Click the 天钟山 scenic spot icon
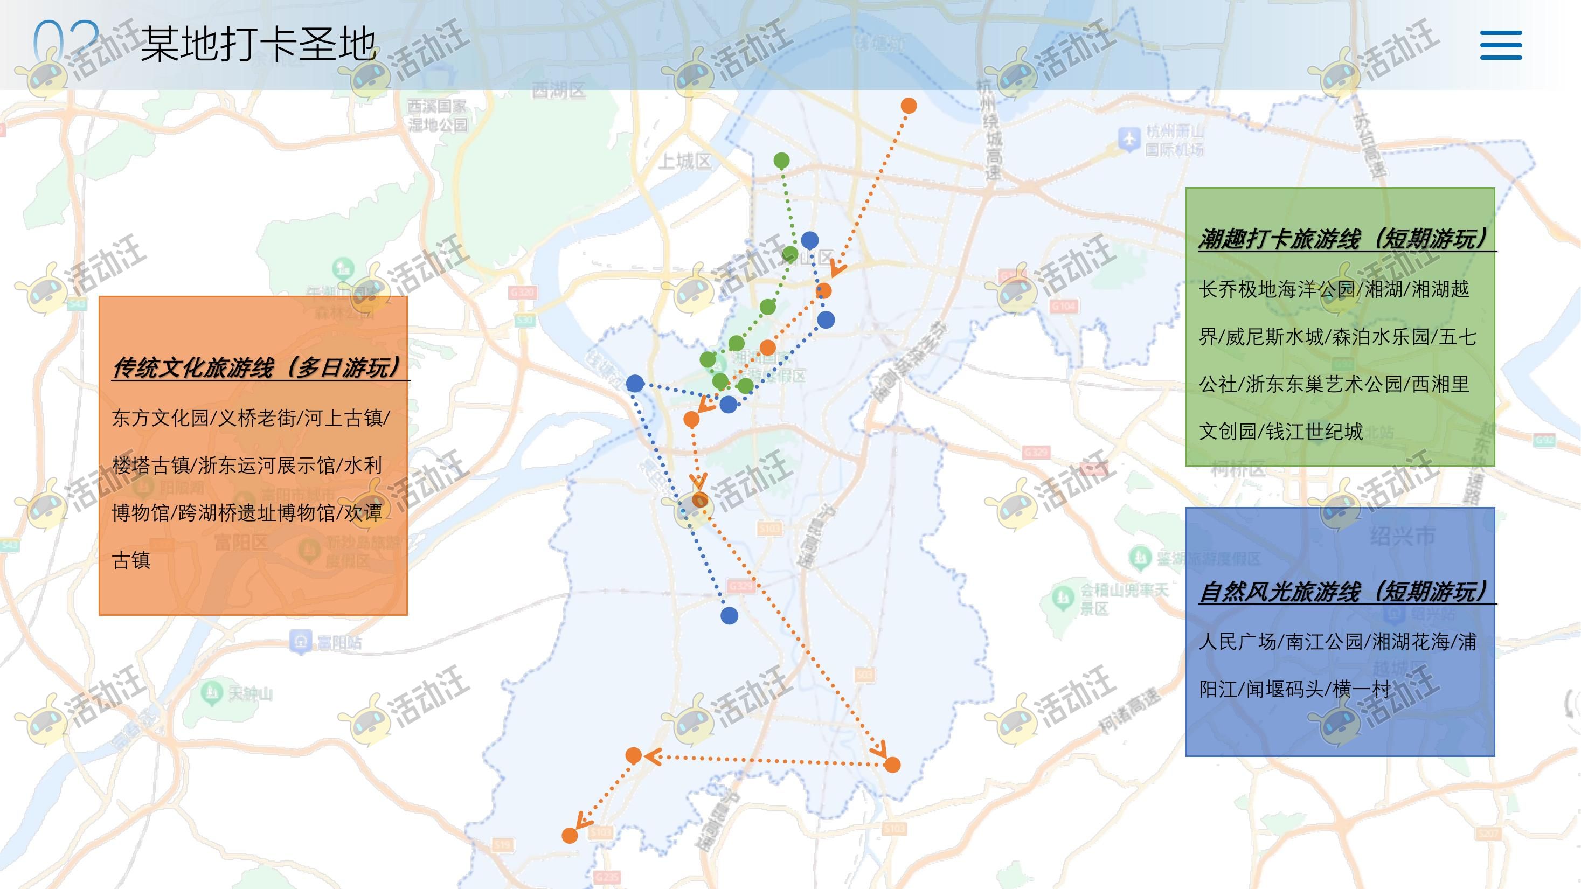This screenshot has width=1581, height=889. pos(212,693)
